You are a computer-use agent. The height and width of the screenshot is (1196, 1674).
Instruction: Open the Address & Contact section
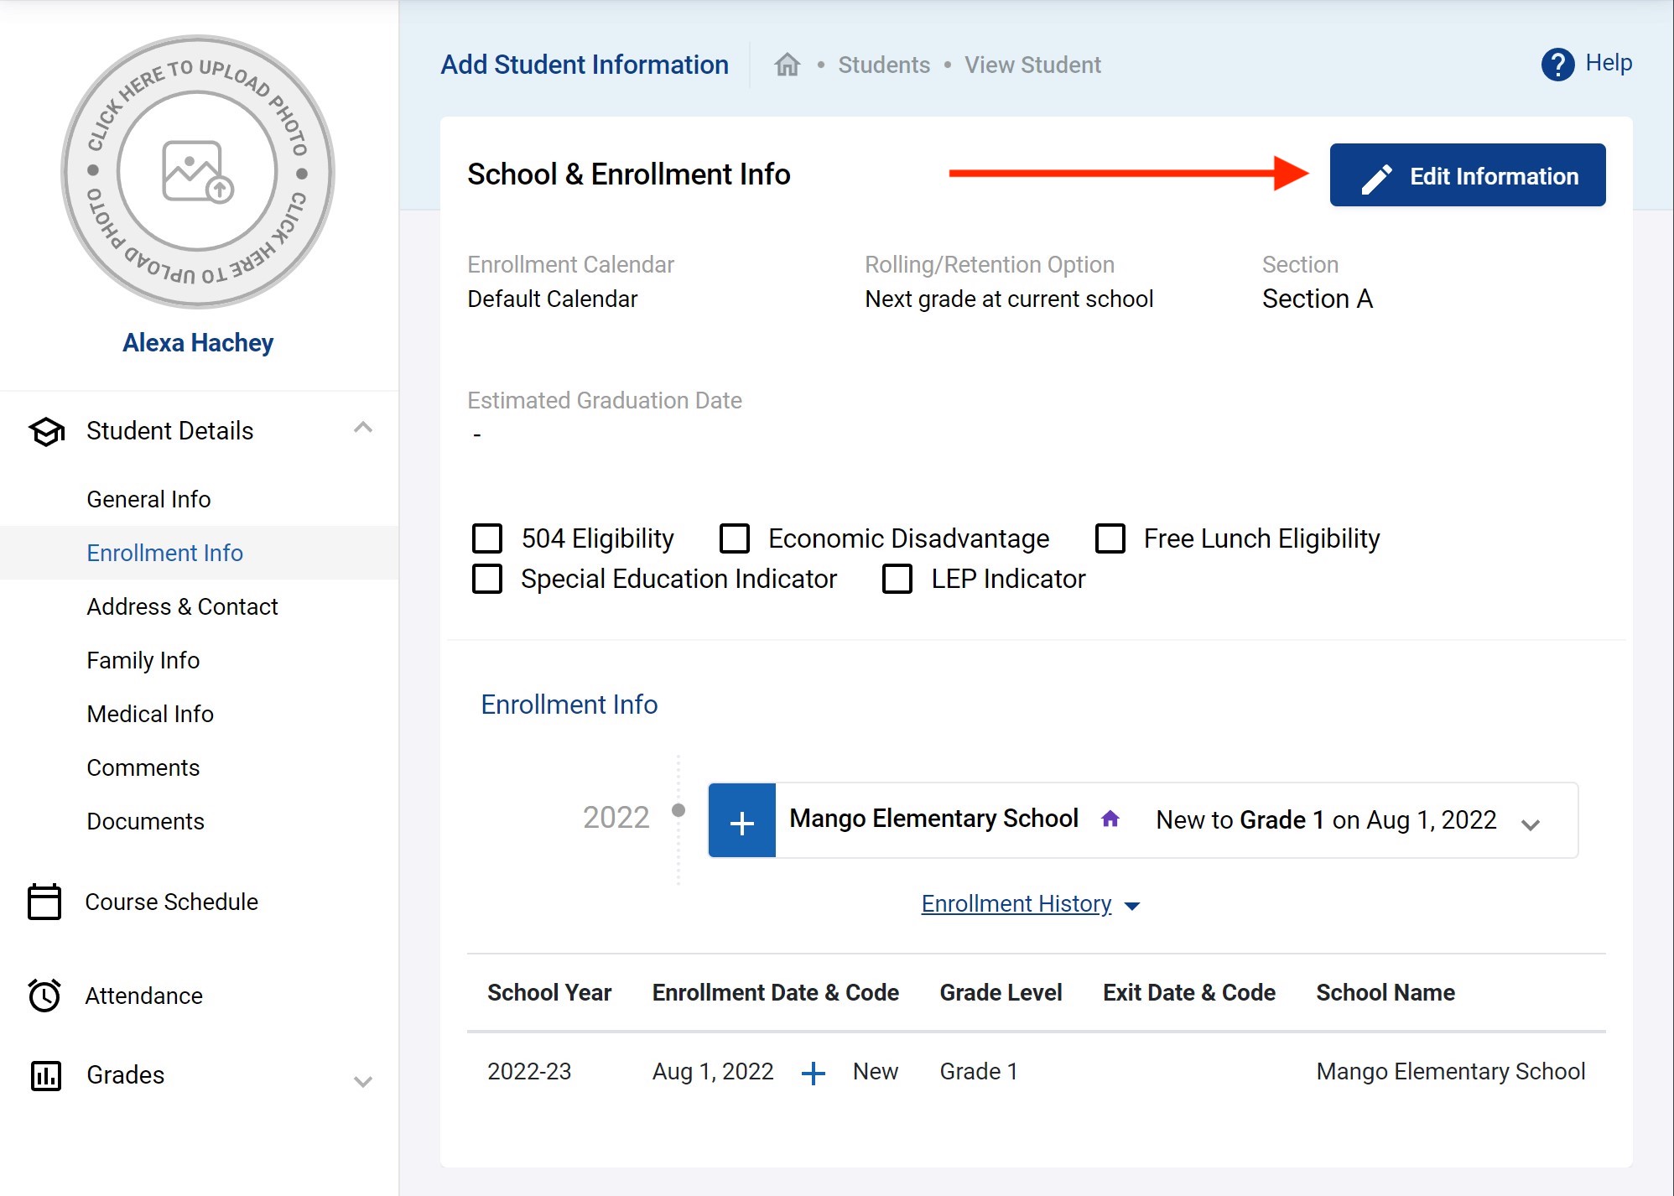click(182, 606)
